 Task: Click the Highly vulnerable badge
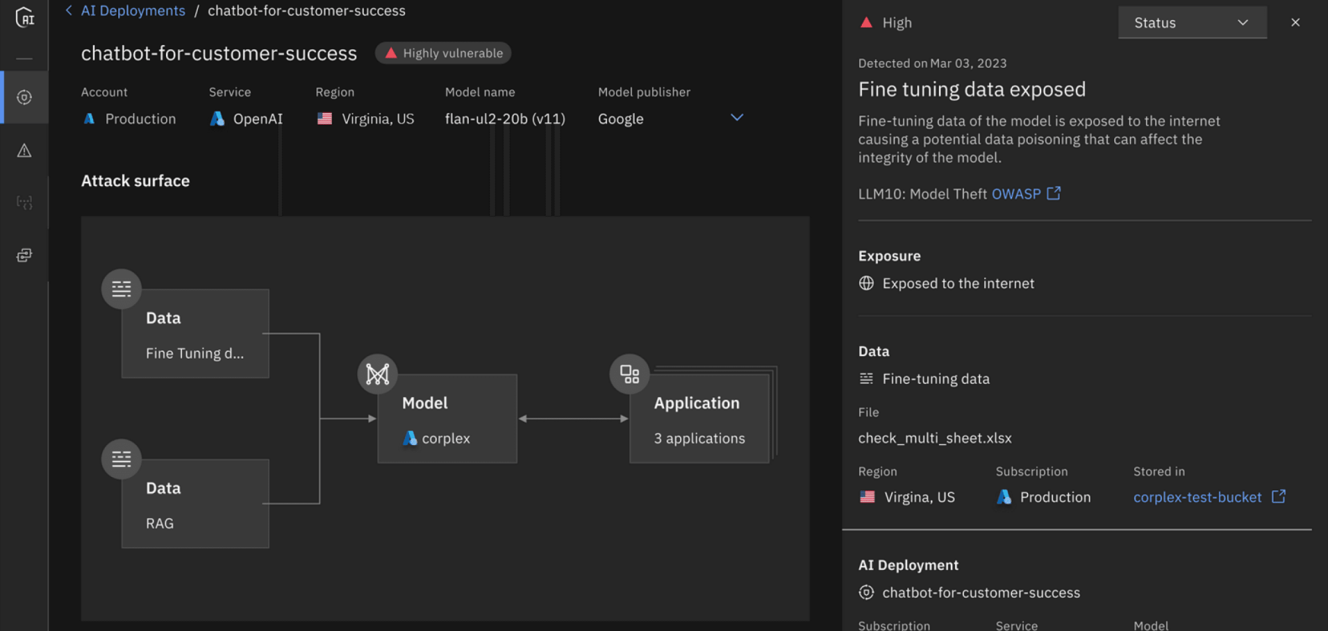pos(443,53)
